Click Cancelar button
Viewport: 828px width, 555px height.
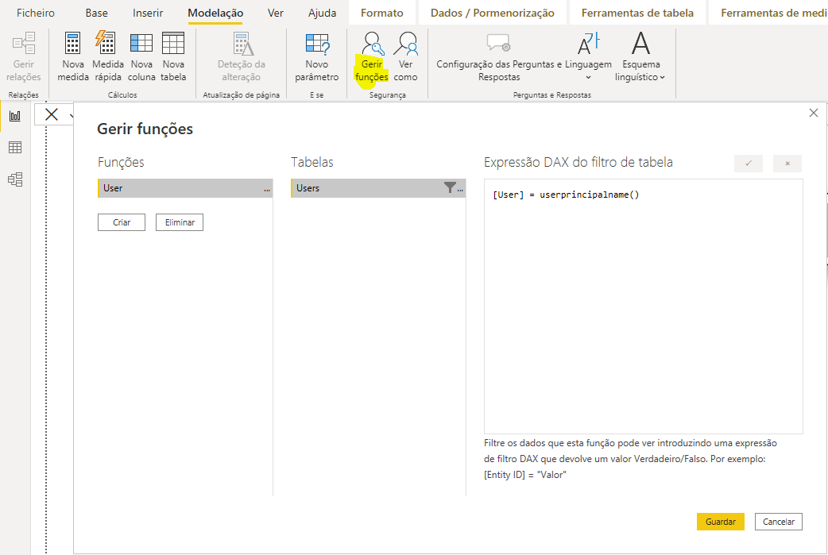(779, 522)
